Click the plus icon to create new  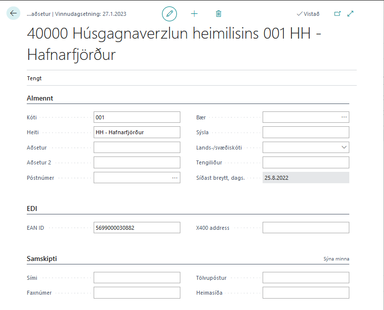click(x=194, y=14)
